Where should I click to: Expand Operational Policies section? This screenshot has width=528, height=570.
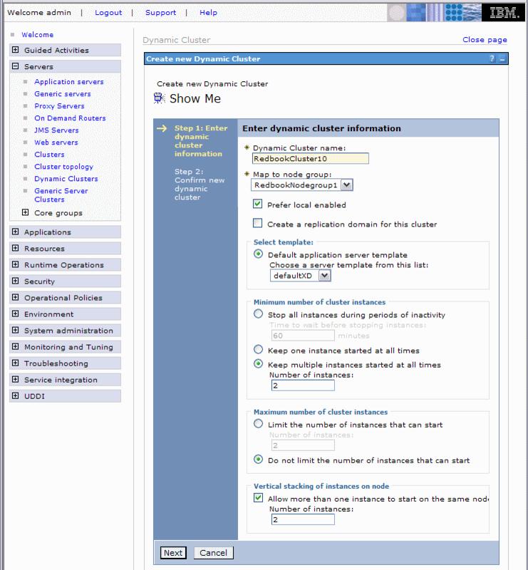tap(15, 297)
